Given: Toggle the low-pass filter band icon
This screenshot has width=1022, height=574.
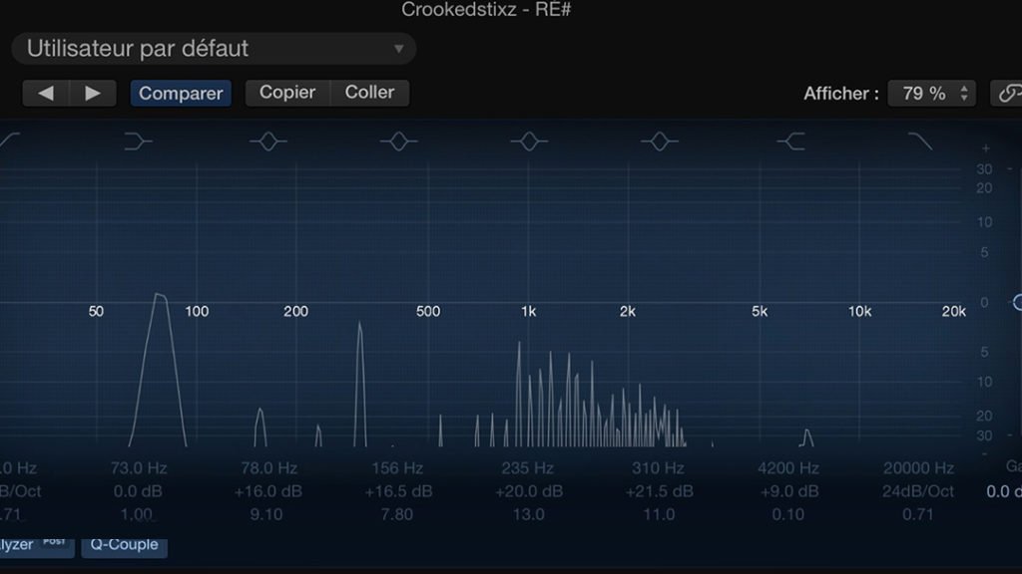Looking at the screenshot, I should (919, 143).
